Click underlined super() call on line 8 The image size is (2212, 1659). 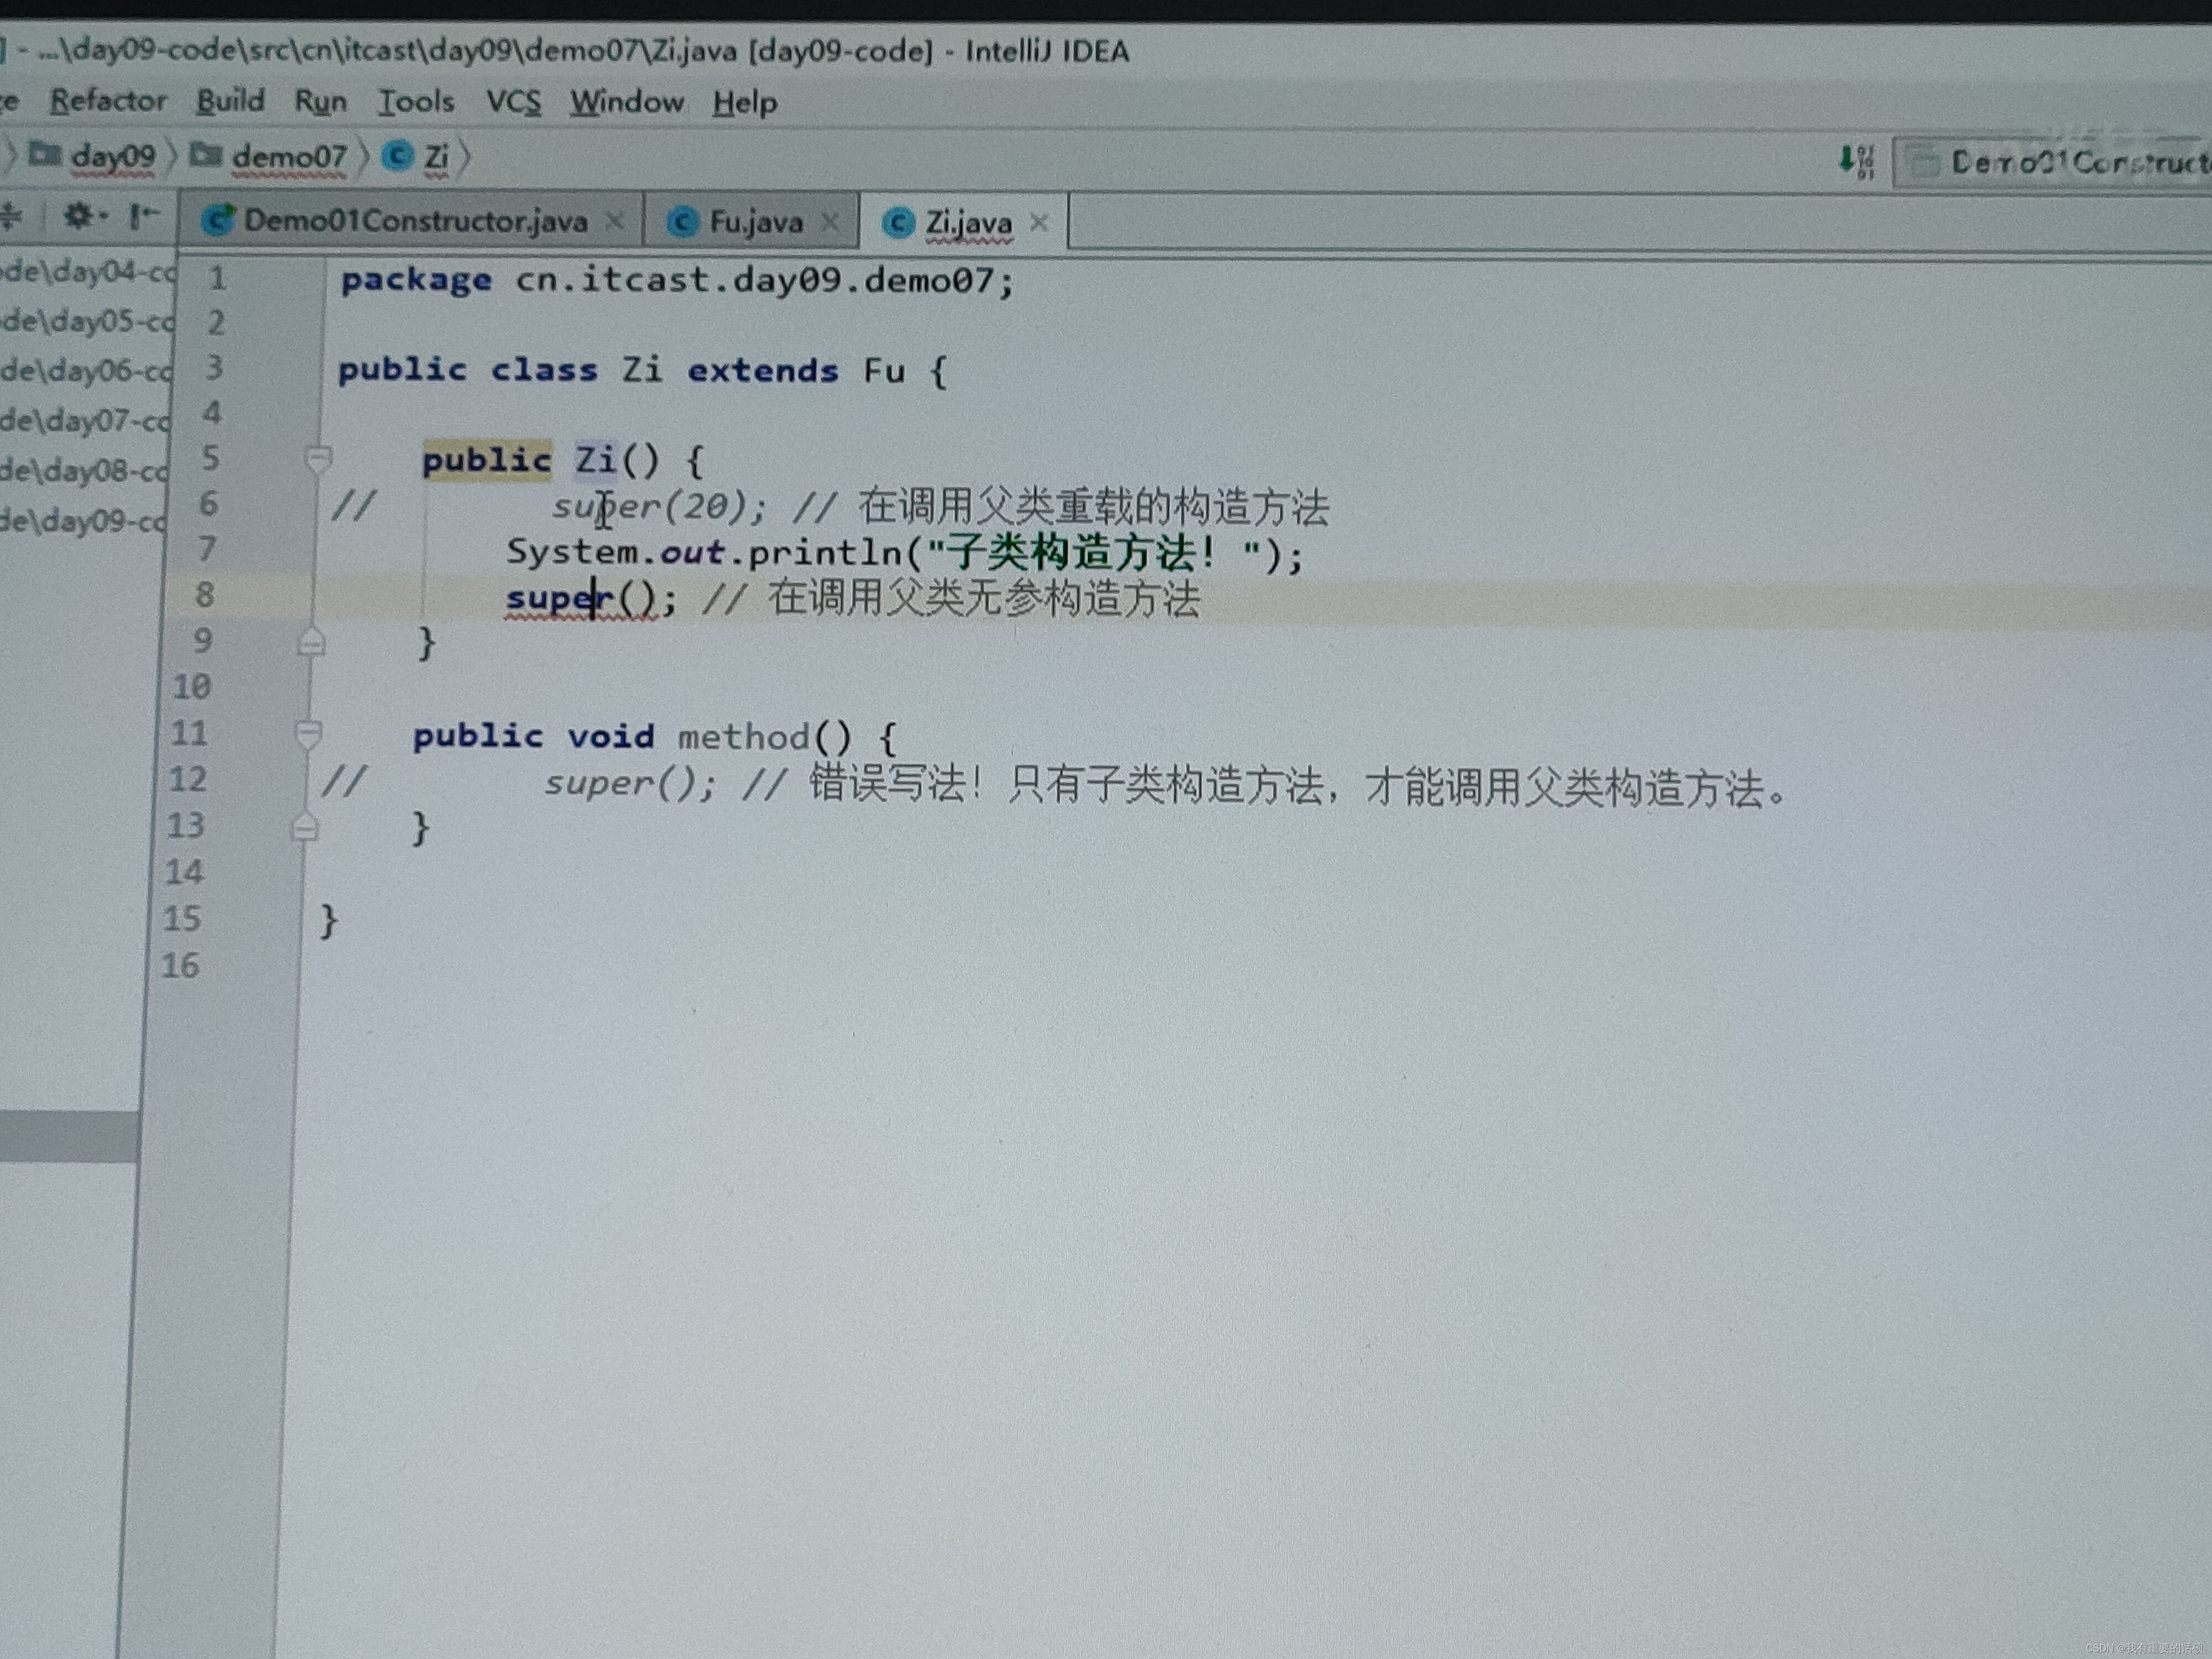pyautogui.click(x=582, y=599)
